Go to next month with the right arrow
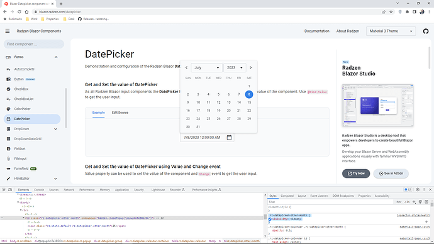The image size is (434, 244). (x=250, y=68)
